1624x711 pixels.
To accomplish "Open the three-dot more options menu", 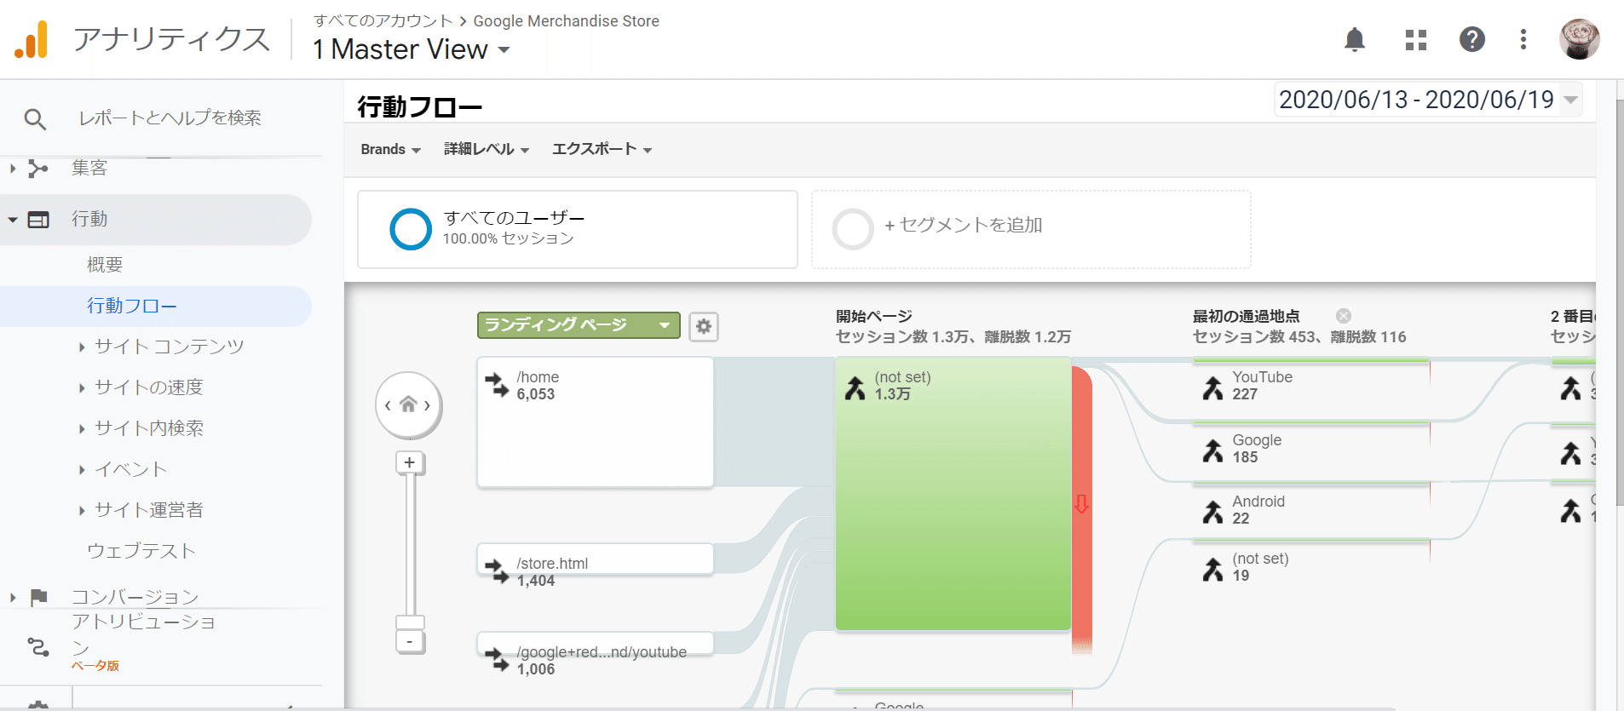I will (x=1523, y=39).
